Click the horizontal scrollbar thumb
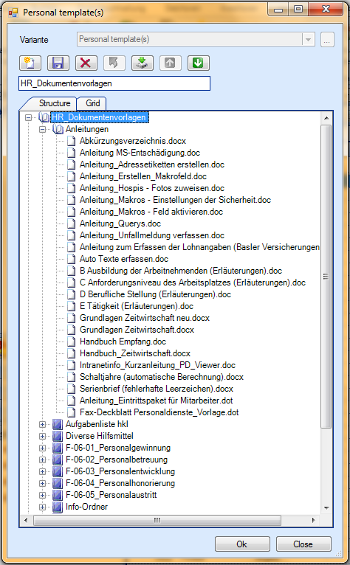The width and height of the screenshot is (350, 565). (157, 520)
